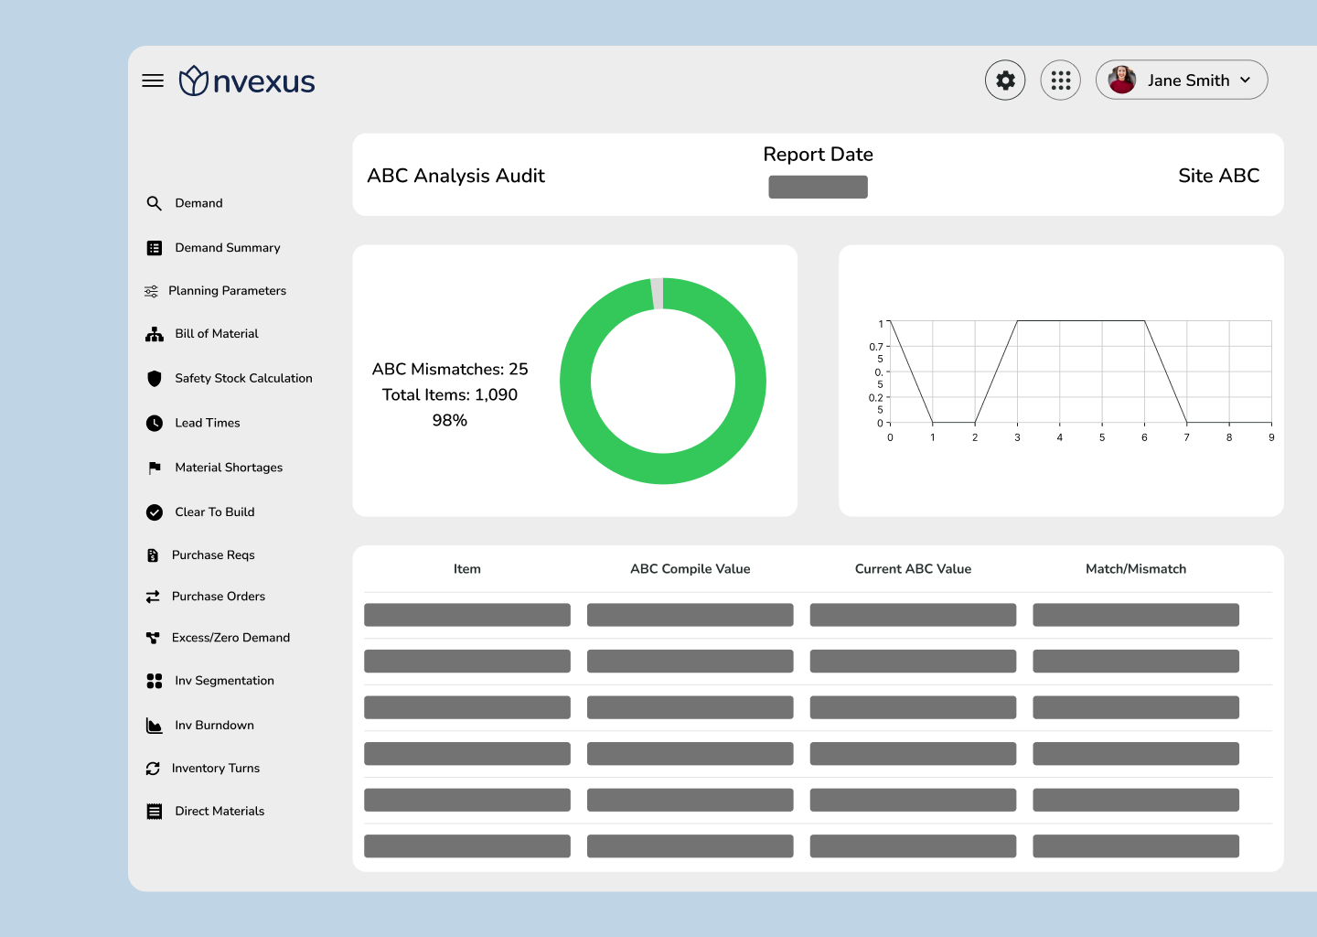The width and height of the screenshot is (1317, 937).
Task: Click the Item column header
Action: (x=467, y=569)
